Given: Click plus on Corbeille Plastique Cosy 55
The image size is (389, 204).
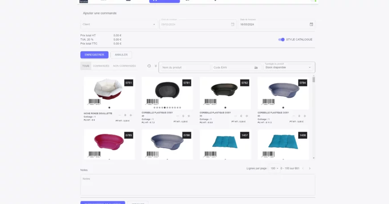Looking at the screenshot, I should pos(247,116).
